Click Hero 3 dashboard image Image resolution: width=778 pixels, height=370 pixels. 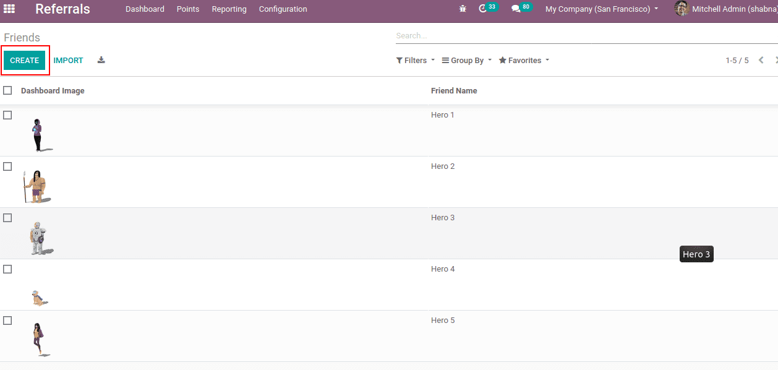(x=40, y=238)
